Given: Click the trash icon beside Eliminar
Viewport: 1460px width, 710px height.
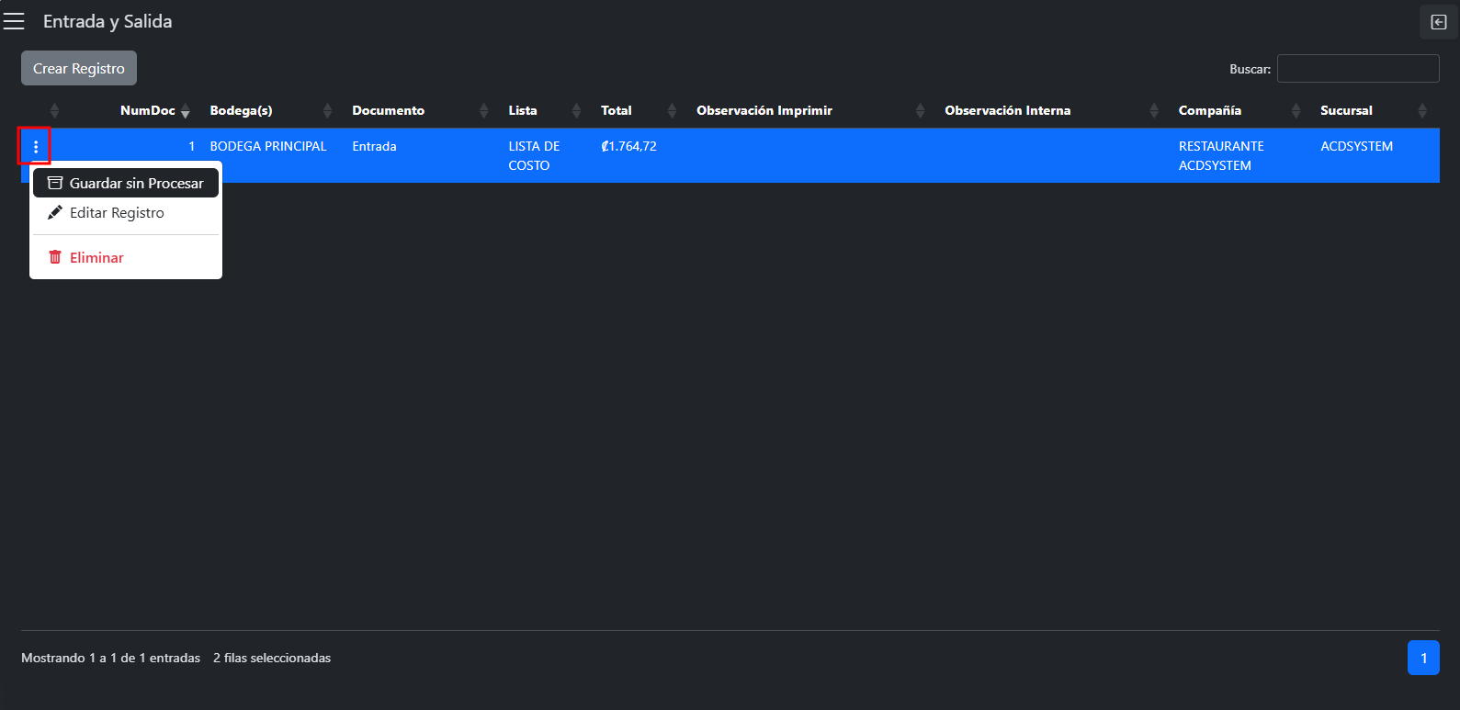Looking at the screenshot, I should (x=55, y=257).
